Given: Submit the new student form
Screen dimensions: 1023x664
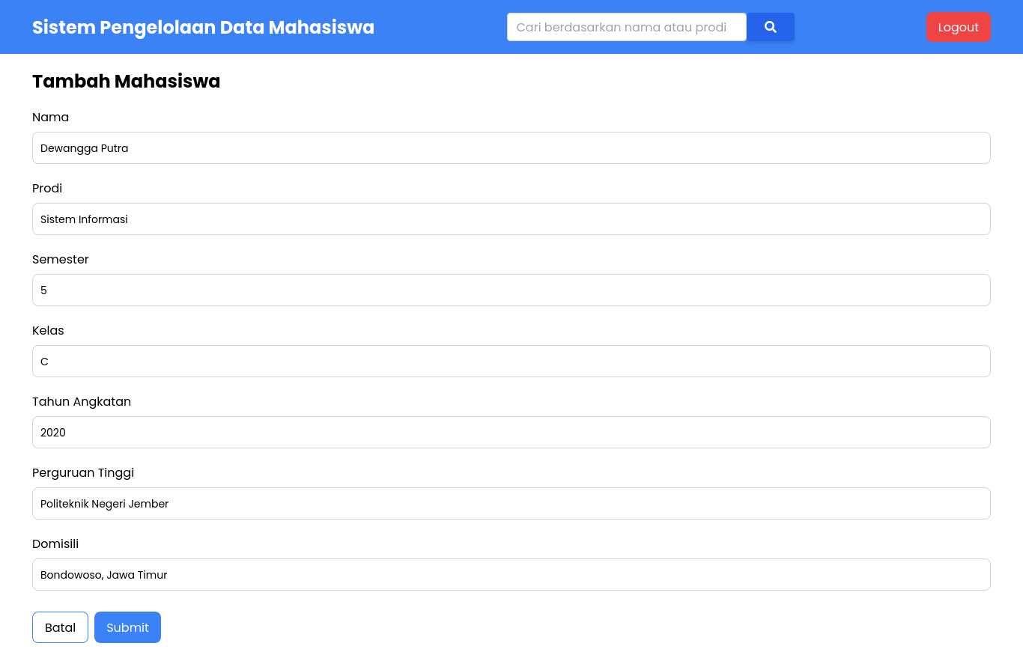Looking at the screenshot, I should (x=127, y=627).
